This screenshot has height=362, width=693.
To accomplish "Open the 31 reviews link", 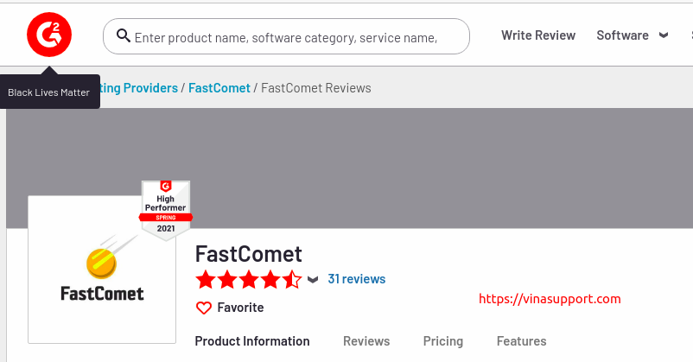I will pyautogui.click(x=357, y=279).
